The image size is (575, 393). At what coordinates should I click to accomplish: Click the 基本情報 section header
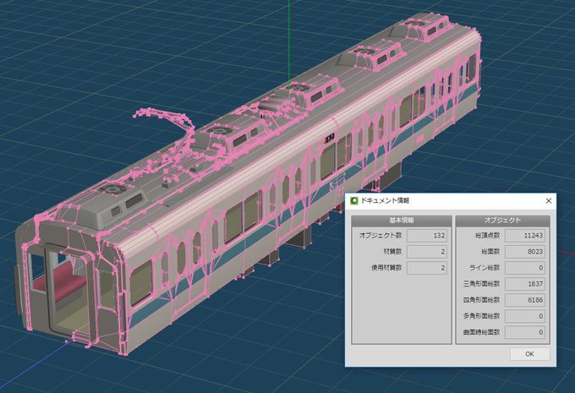tap(402, 221)
